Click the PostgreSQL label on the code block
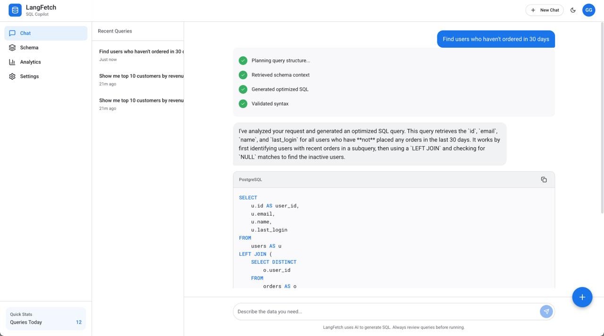The width and height of the screenshot is (604, 336). point(251,179)
